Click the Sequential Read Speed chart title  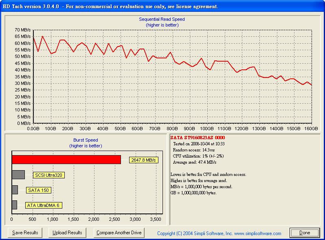point(162,19)
